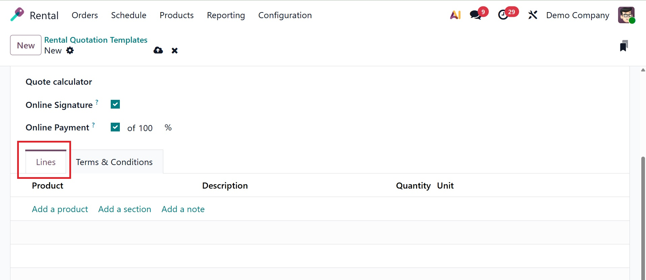Open the Reporting menu
Screen dimensions: 646x280
[x=226, y=15]
